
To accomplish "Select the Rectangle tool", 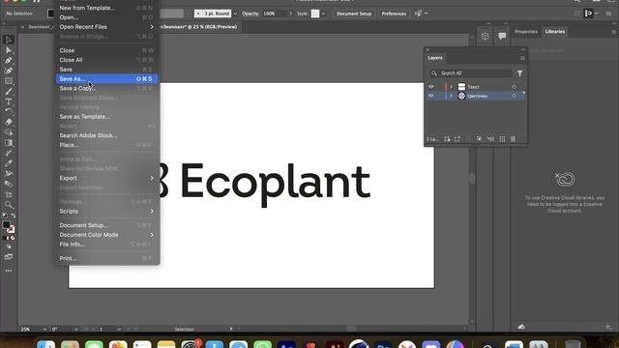I will point(9,81).
